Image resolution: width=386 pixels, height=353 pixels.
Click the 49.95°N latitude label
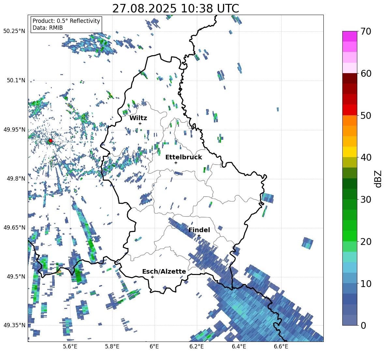coord(14,129)
